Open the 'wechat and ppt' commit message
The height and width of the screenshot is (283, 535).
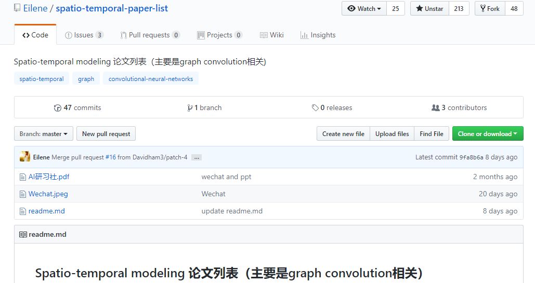point(226,177)
